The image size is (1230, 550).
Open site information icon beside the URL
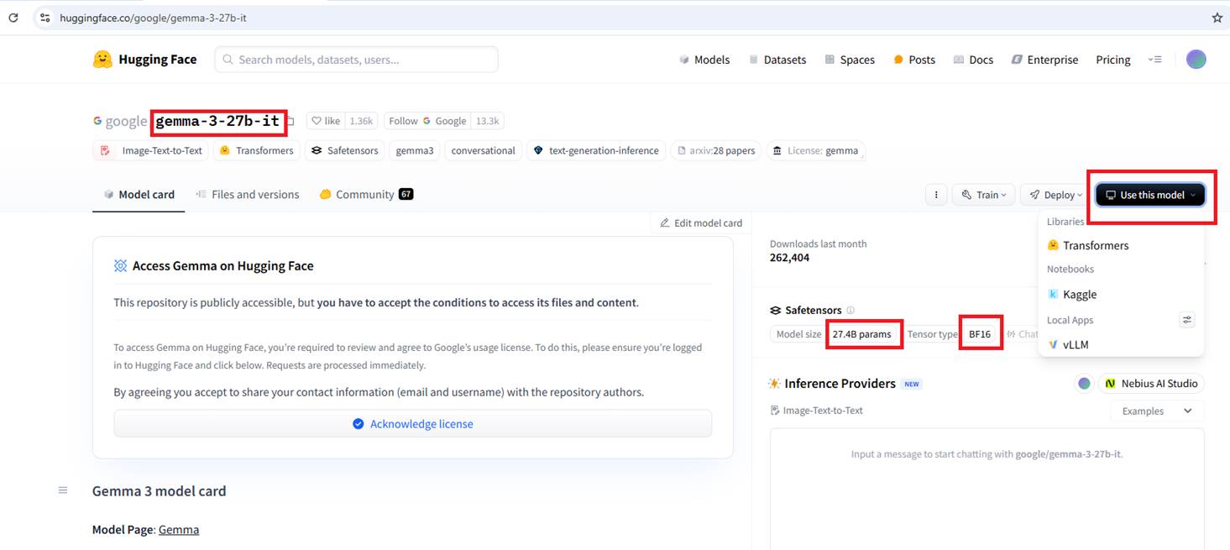coord(44,18)
